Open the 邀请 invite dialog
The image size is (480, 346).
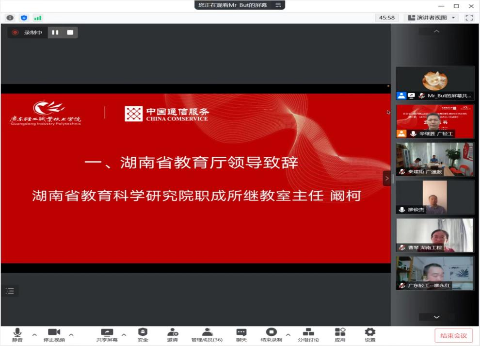tap(173, 334)
